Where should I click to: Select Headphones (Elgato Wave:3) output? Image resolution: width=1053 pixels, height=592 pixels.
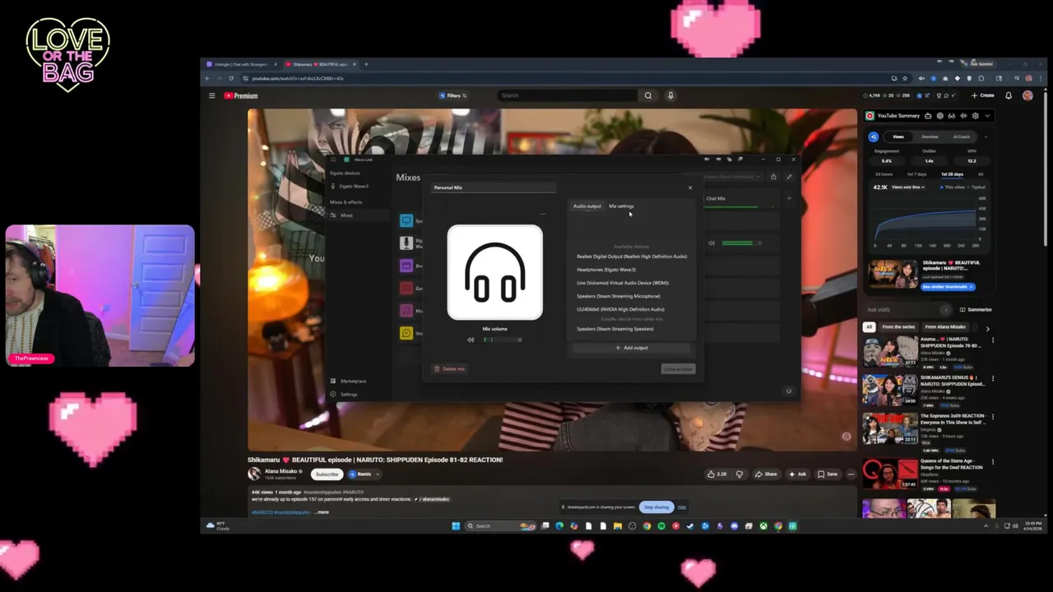pos(606,270)
